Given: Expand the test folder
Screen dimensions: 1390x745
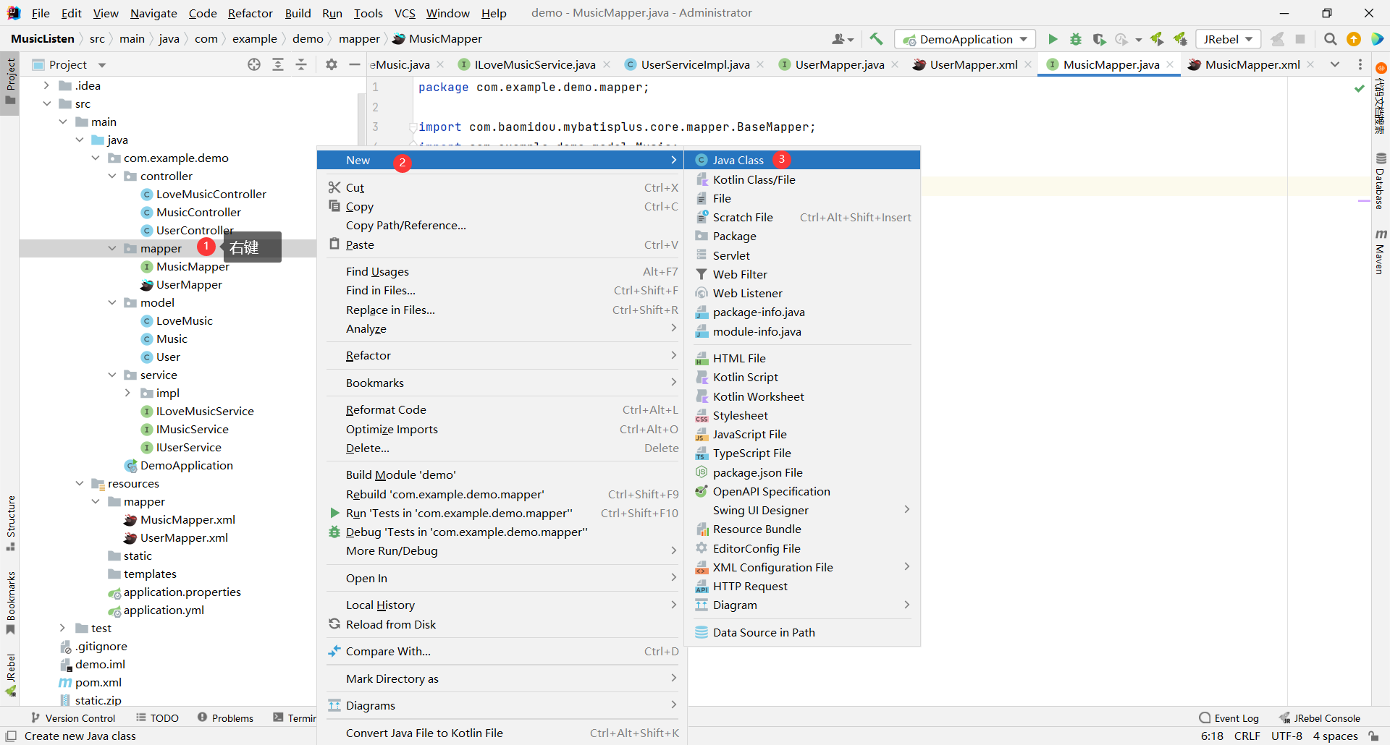Looking at the screenshot, I should click(63, 628).
